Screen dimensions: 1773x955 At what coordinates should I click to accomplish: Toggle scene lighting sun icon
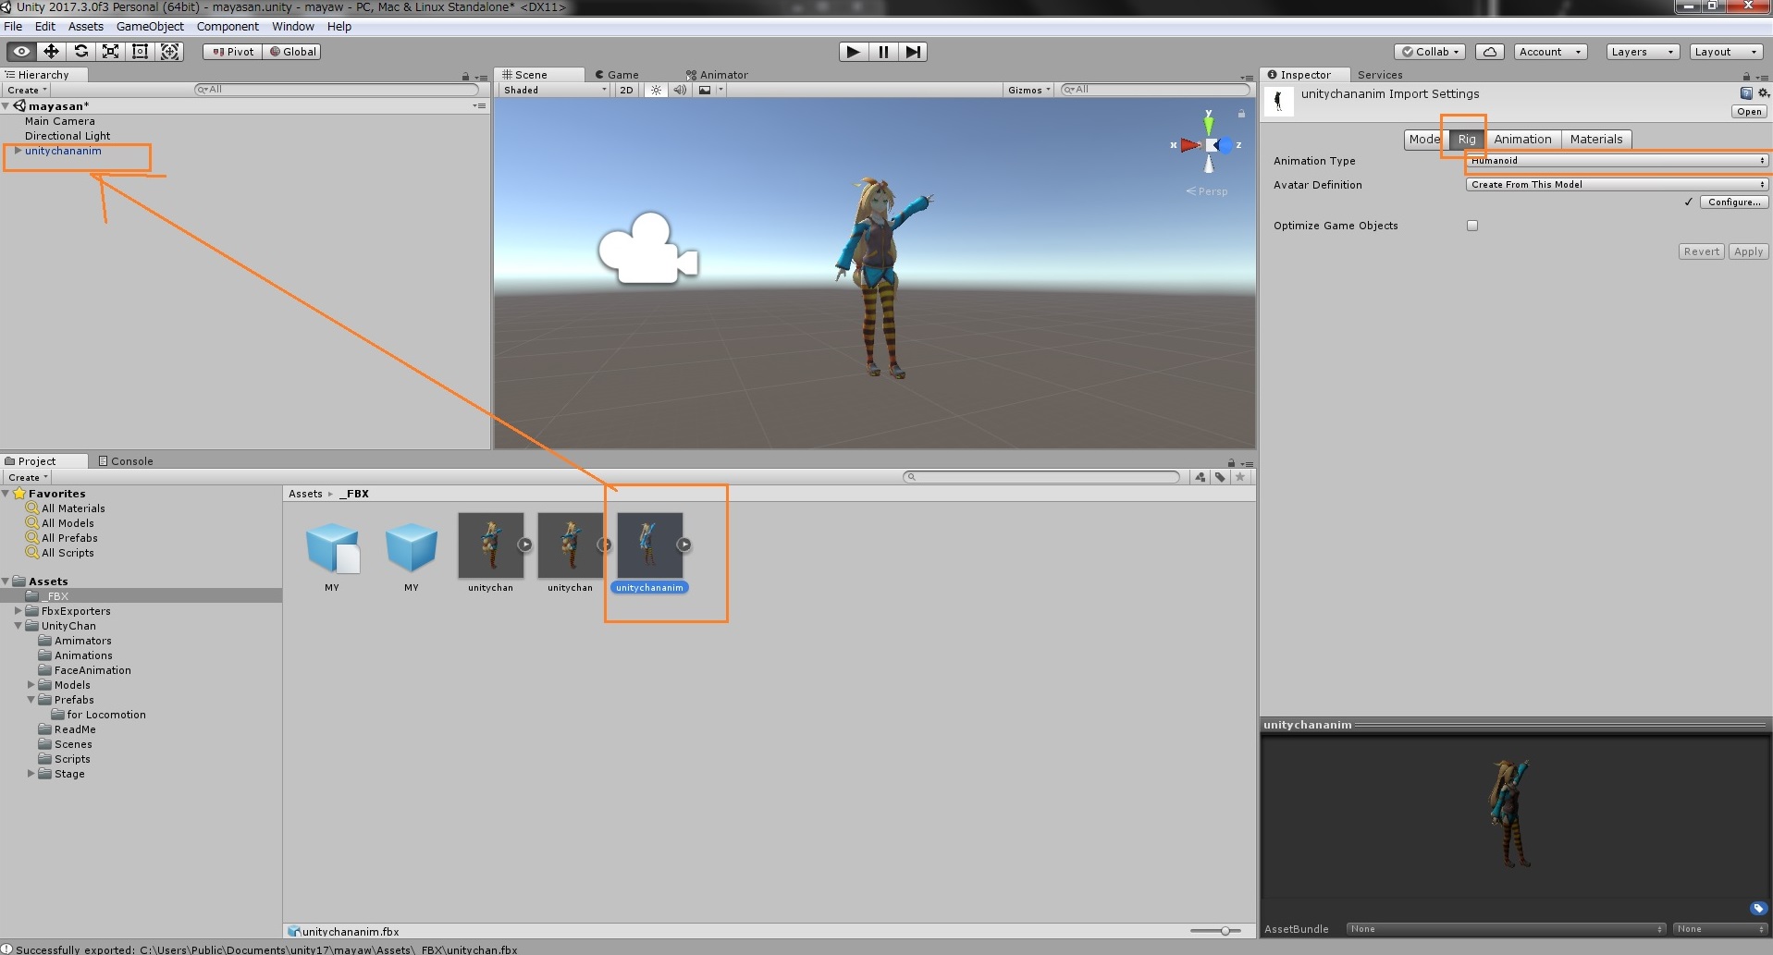point(656,90)
